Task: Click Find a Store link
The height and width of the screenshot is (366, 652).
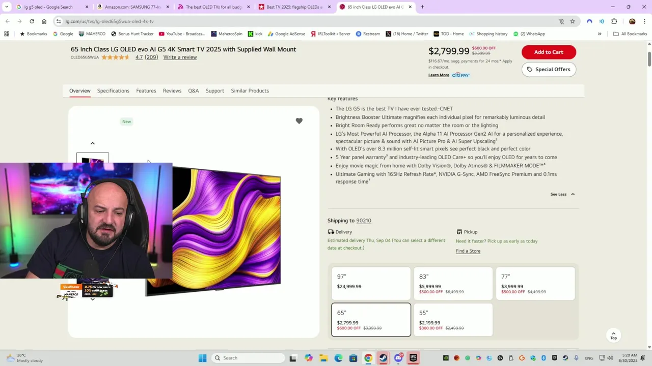Action: tap(468, 251)
